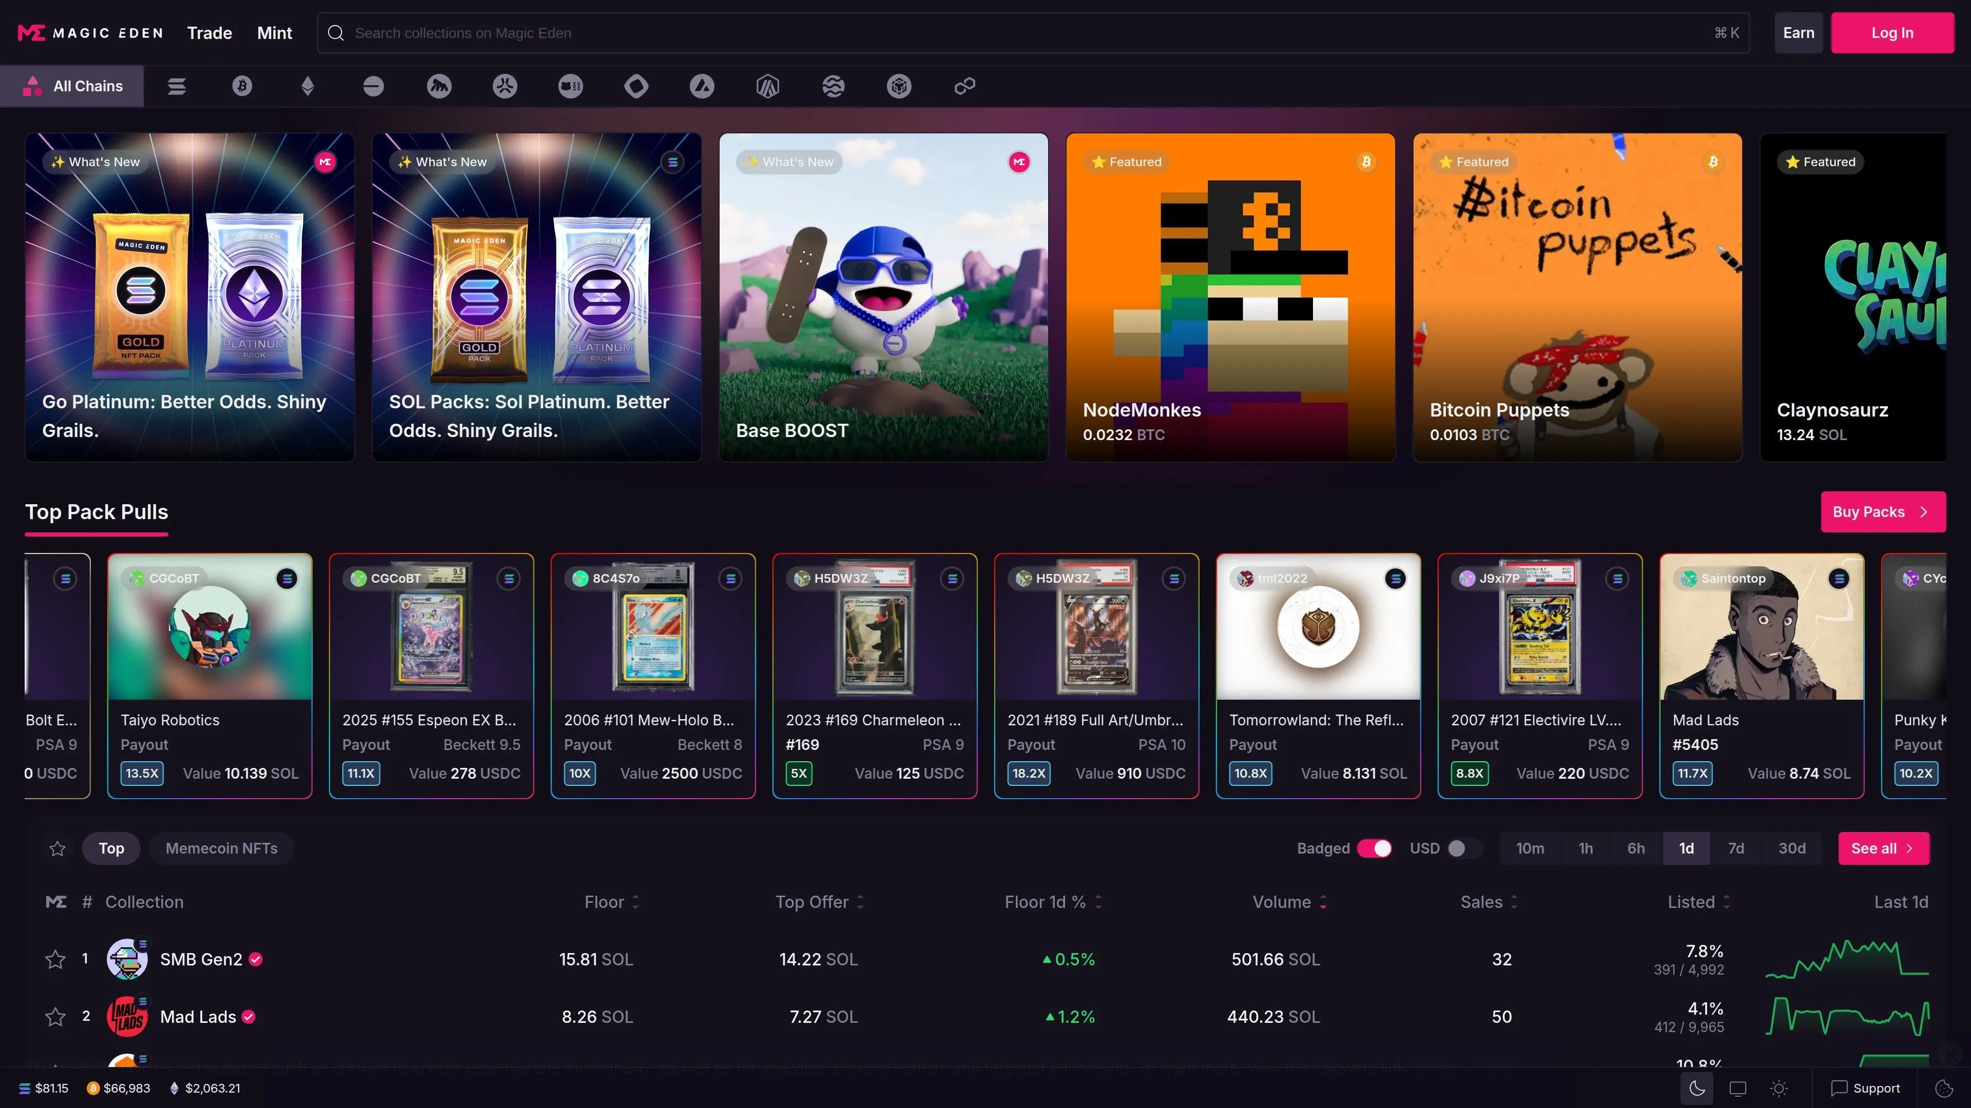This screenshot has width=1971, height=1108.
Task: Open Go Platinum packs banner
Action: [x=190, y=298]
